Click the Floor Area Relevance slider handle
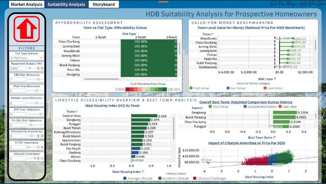The height and width of the screenshot is (184, 326). pos(37,91)
